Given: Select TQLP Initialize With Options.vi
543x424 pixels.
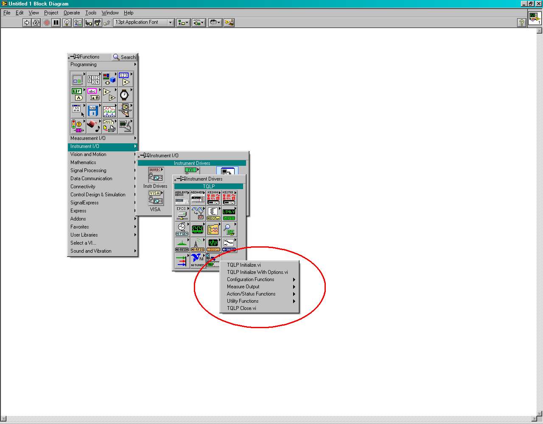Looking at the screenshot, I should 259,272.
